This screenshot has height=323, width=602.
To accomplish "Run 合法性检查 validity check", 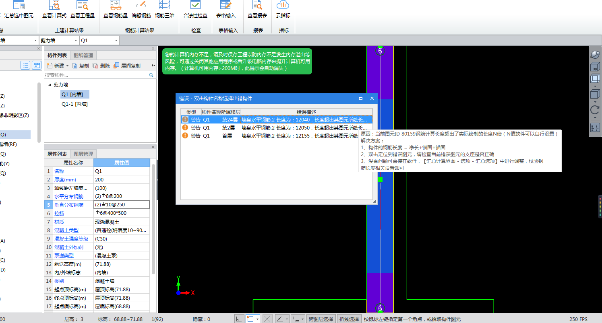I will pos(195,10).
